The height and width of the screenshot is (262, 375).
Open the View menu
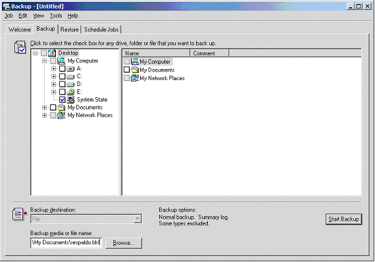[x=39, y=16]
